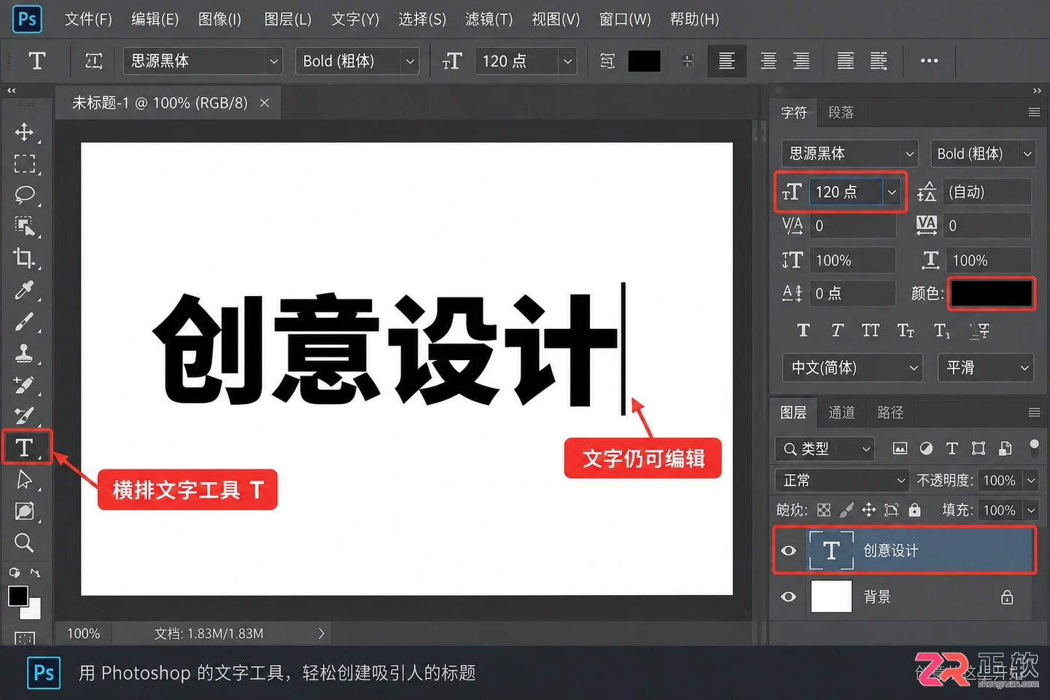Lock image pixels with brush icon
Viewport: 1050px width, 700px height.
(x=847, y=510)
